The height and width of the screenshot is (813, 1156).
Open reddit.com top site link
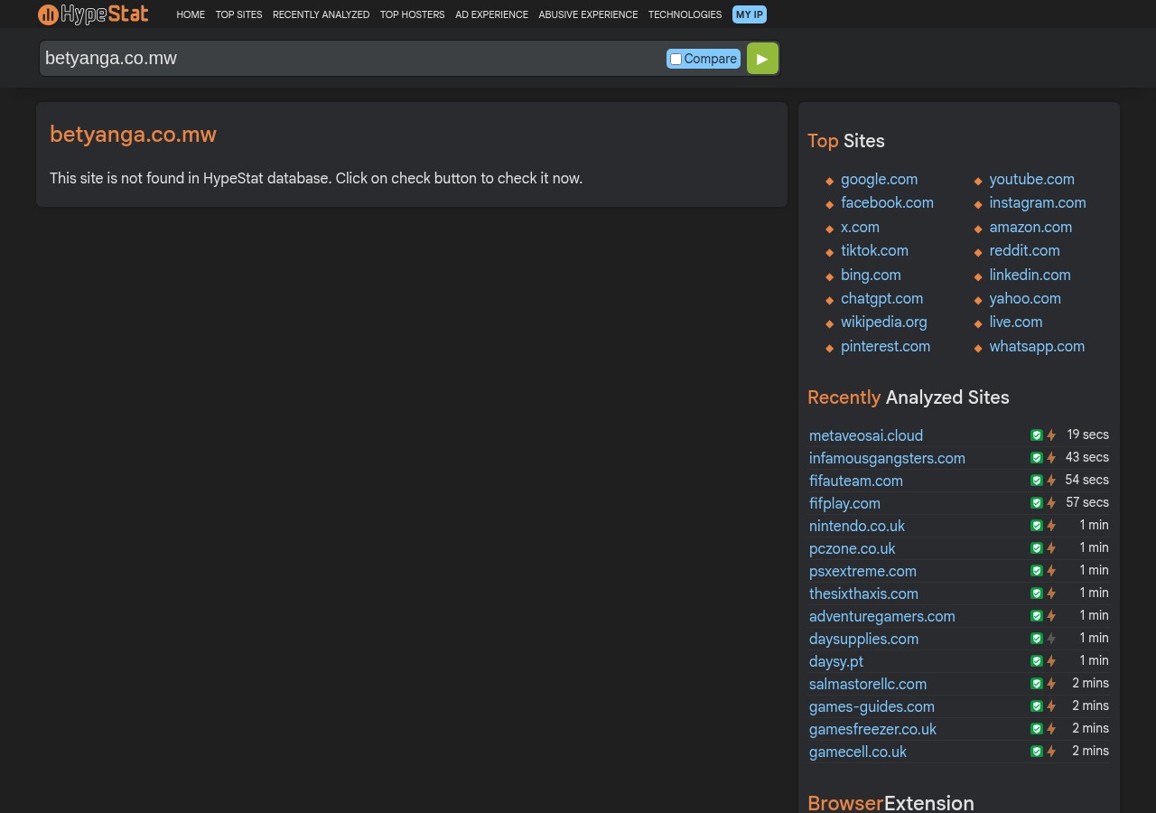(1024, 250)
